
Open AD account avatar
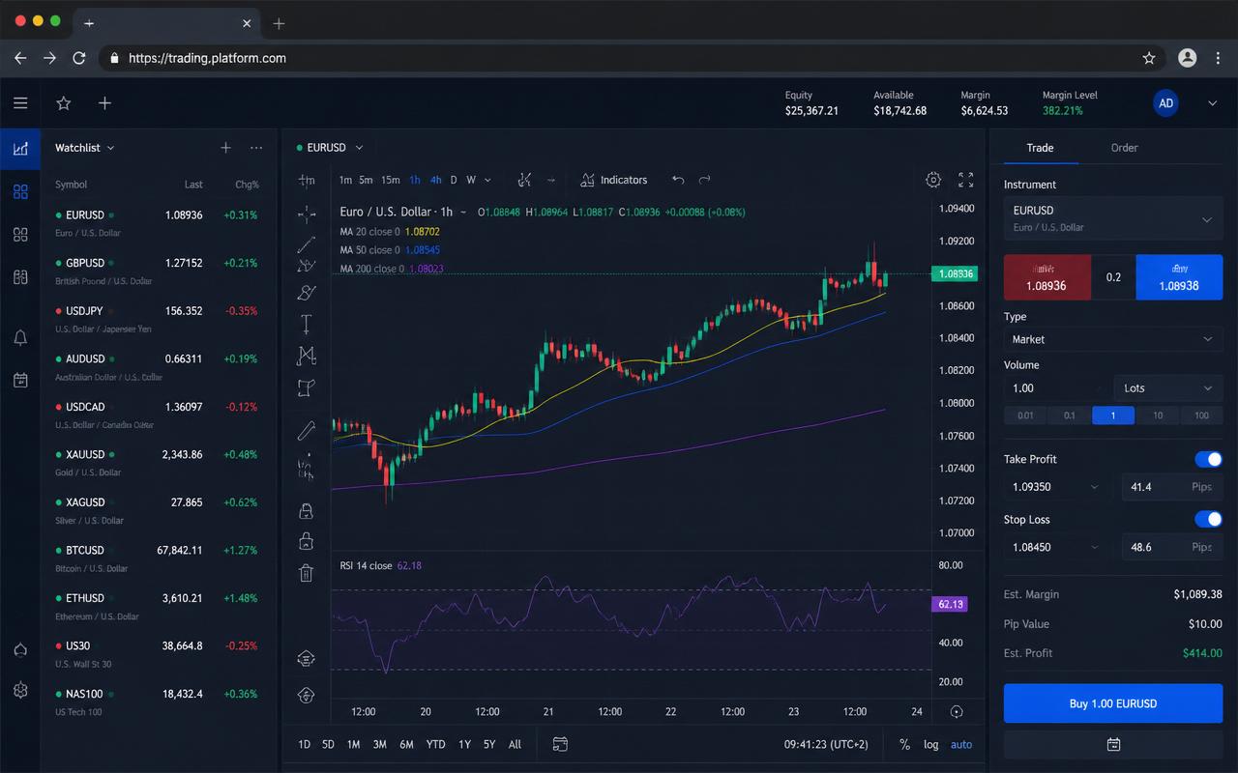pyautogui.click(x=1166, y=103)
